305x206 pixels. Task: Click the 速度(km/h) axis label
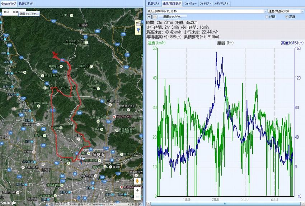tap(156, 43)
